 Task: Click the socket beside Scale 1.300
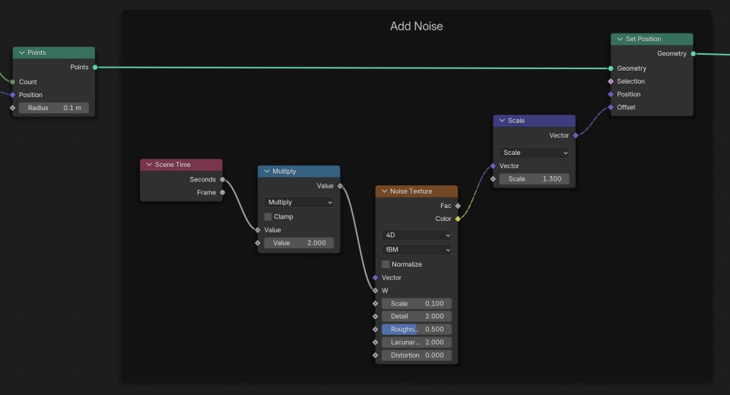pyautogui.click(x=494, y=179)
